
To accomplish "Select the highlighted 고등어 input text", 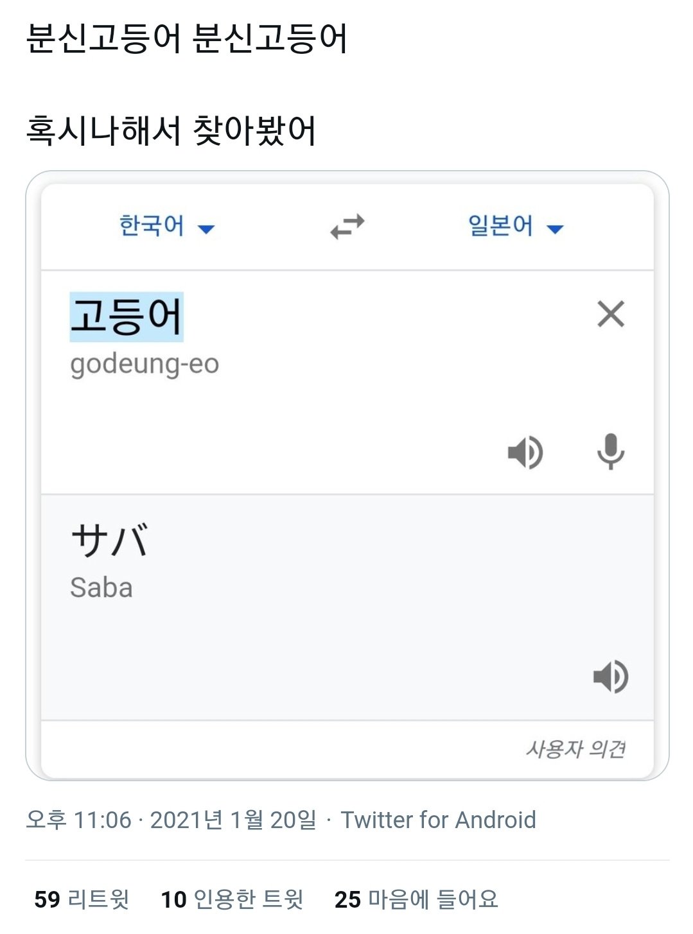I will (x=127, y=316).
